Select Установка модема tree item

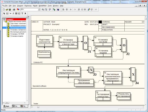(17, 36)
